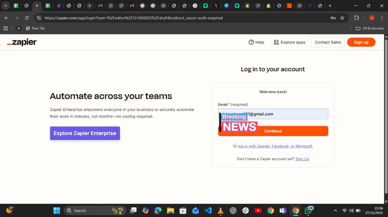The height and width of the screenshot is (217, 388).
Task: Open volume control in system tray
Action: [351, 211]
